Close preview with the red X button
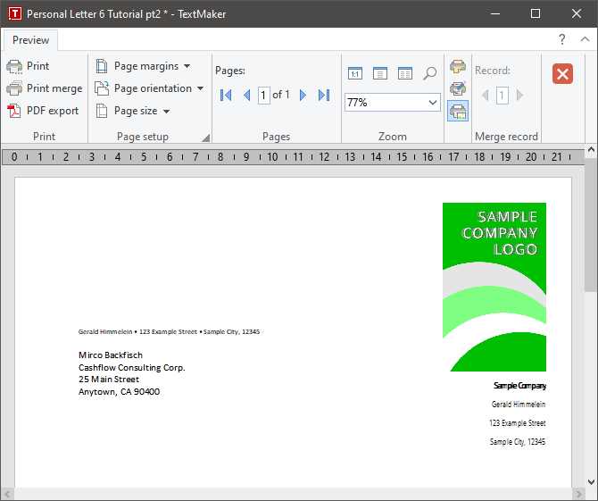Viewport: 598px width, 501px height. 562,73
